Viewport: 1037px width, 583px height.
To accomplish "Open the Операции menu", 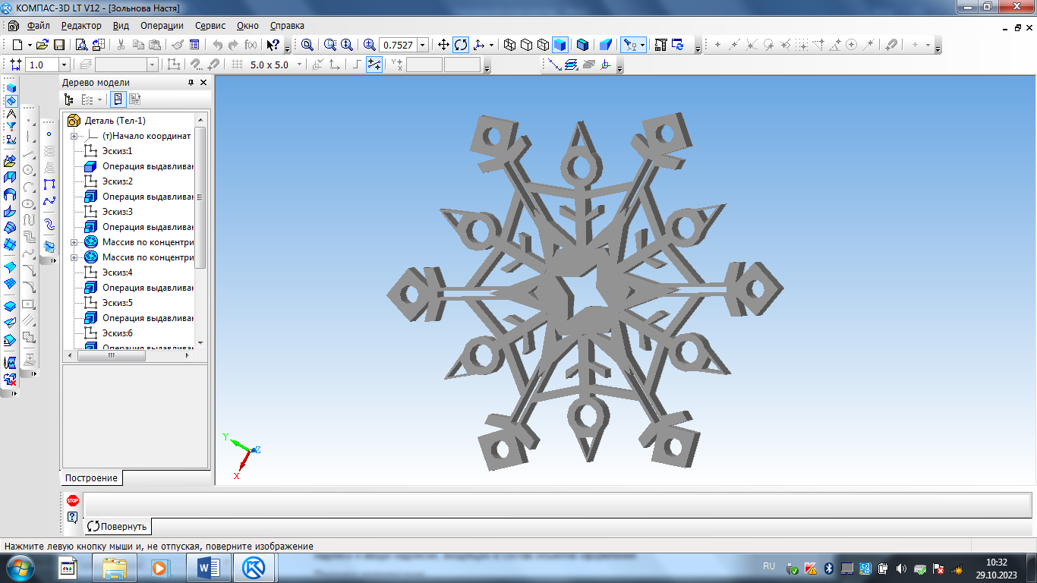I will point(162,25).
